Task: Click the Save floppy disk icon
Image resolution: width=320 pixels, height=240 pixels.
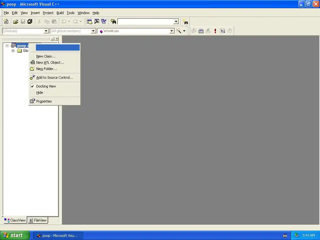Action: [x=23, y=22]
